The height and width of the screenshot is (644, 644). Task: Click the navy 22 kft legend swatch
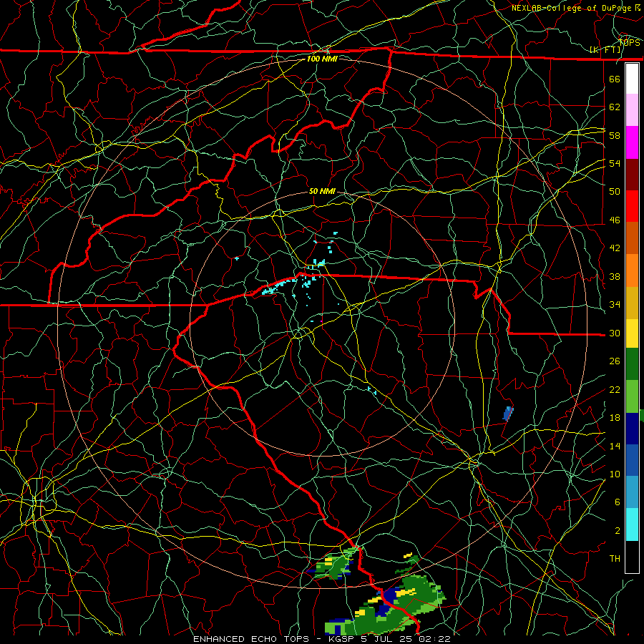tap(632, 429)
